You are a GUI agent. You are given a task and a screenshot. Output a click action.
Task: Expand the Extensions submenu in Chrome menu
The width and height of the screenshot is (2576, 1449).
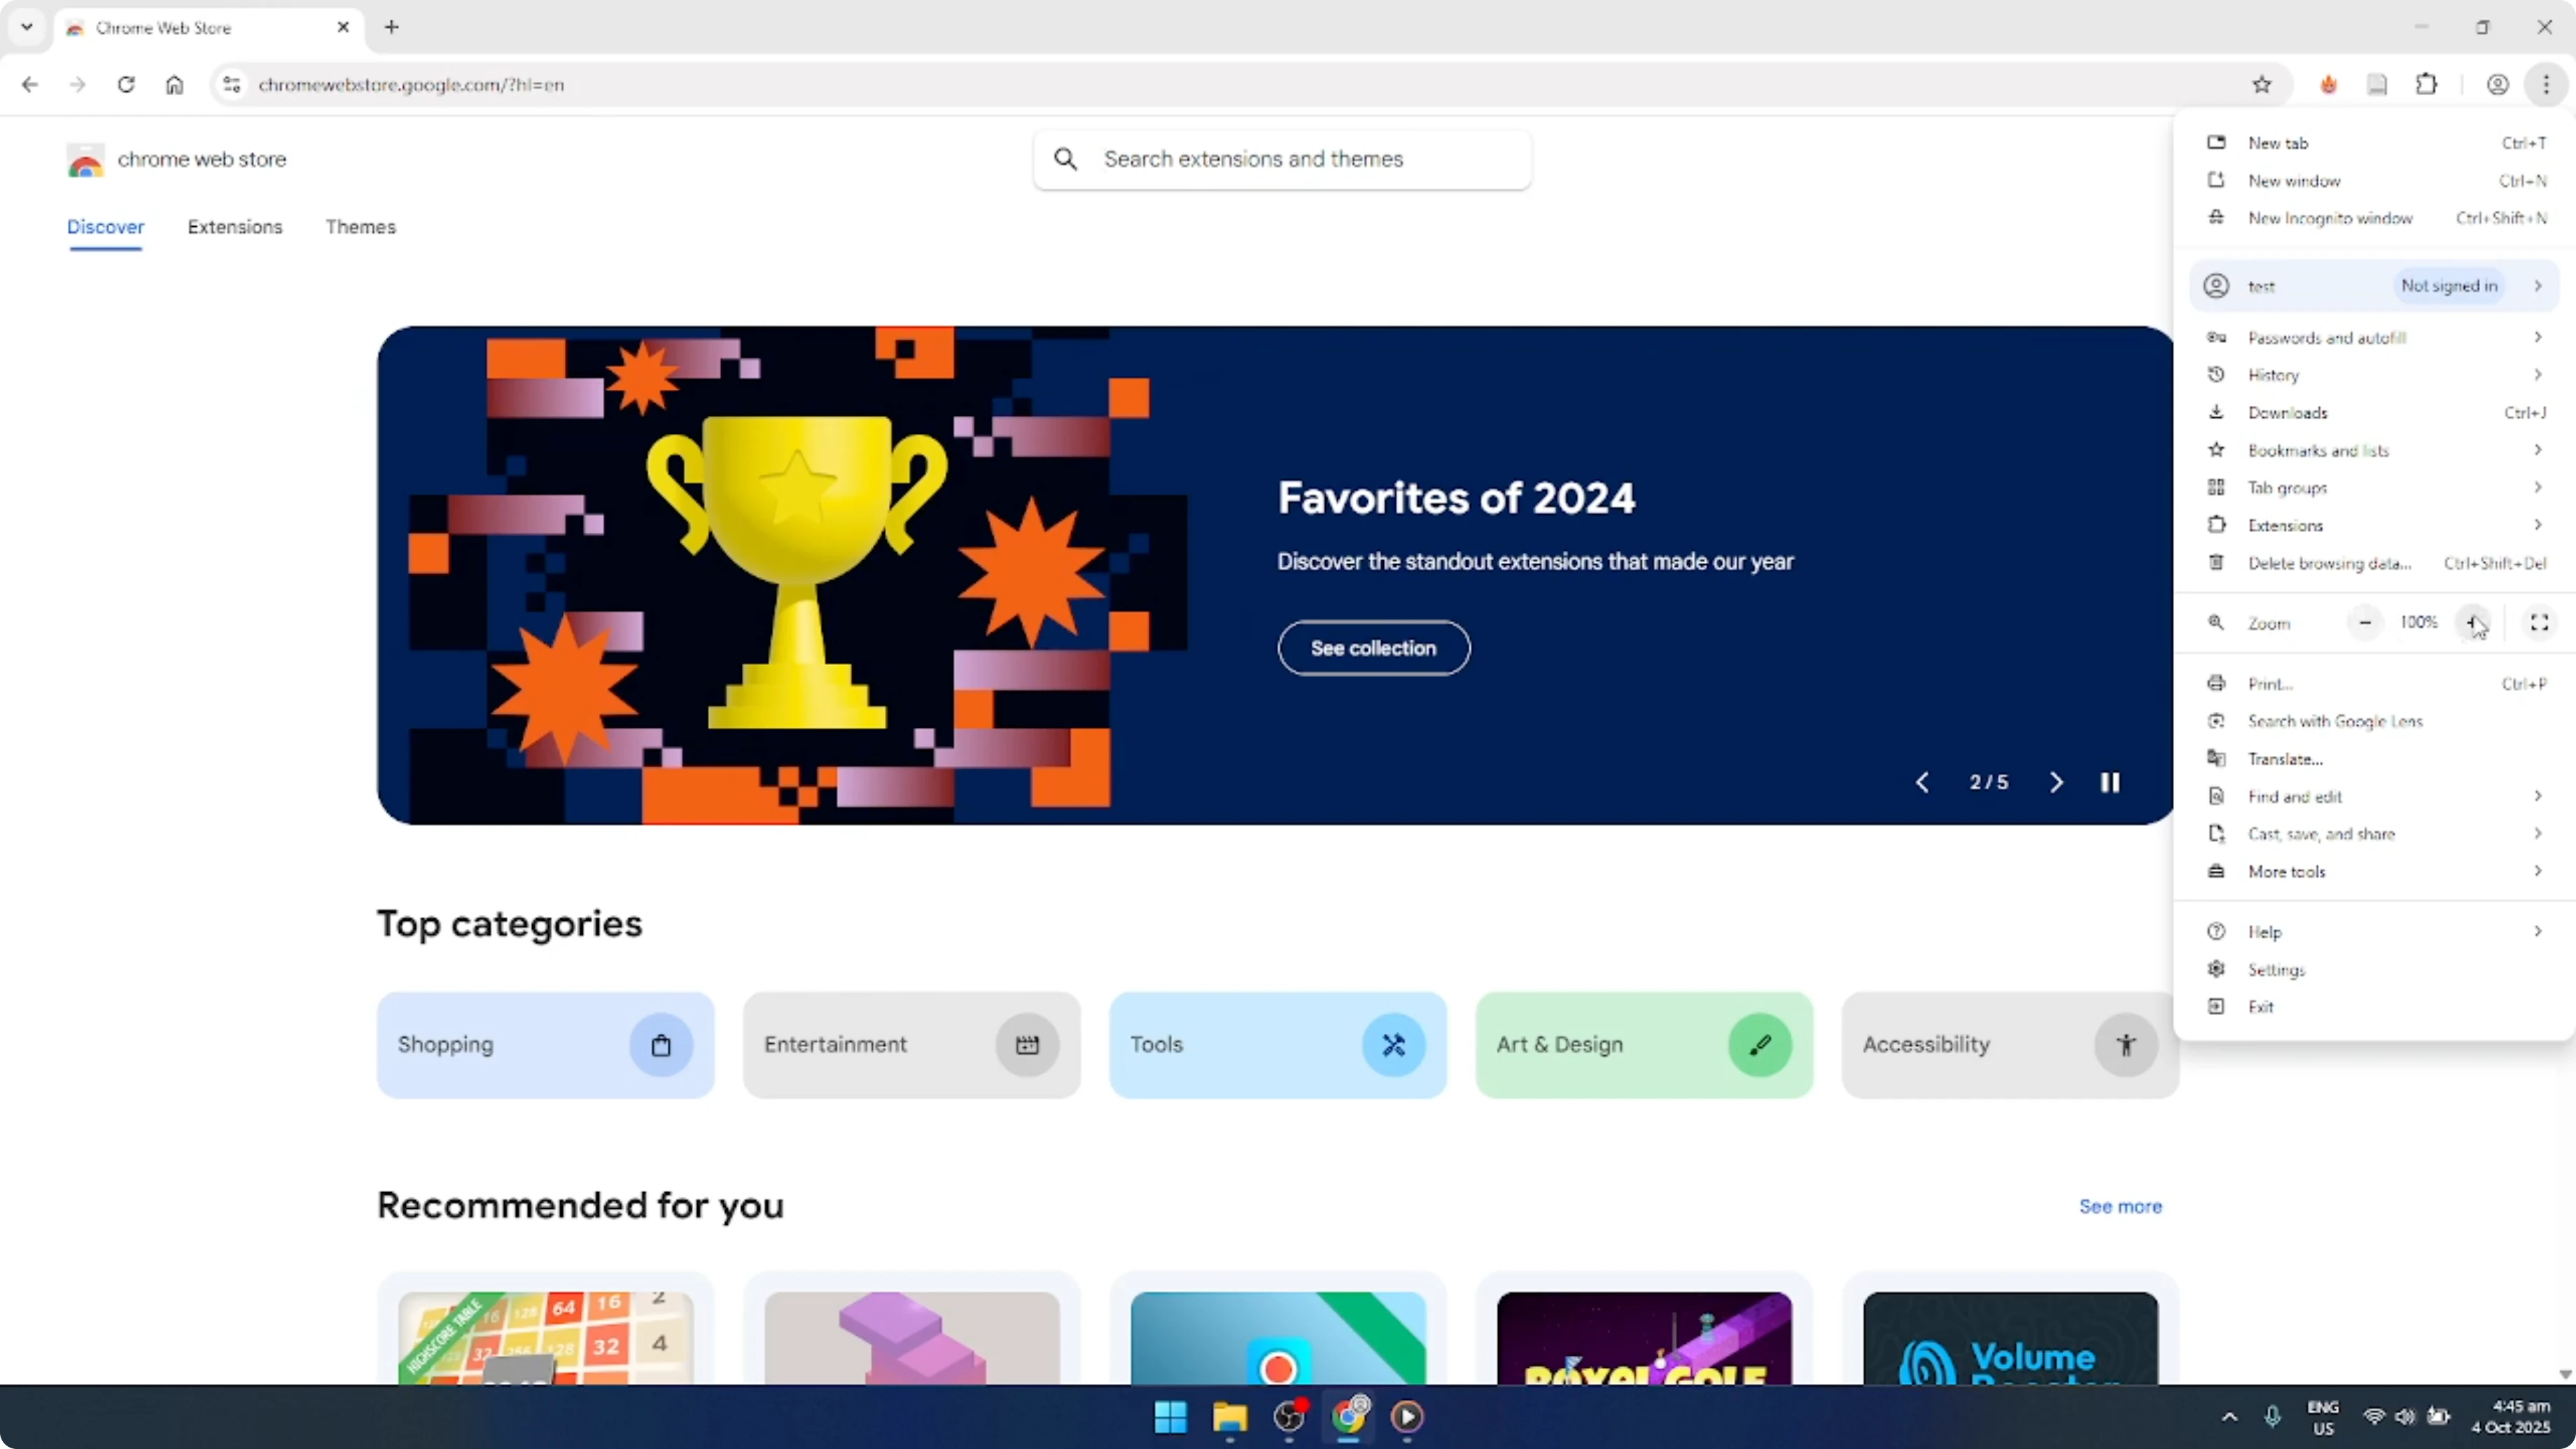tap(2375, 526)
